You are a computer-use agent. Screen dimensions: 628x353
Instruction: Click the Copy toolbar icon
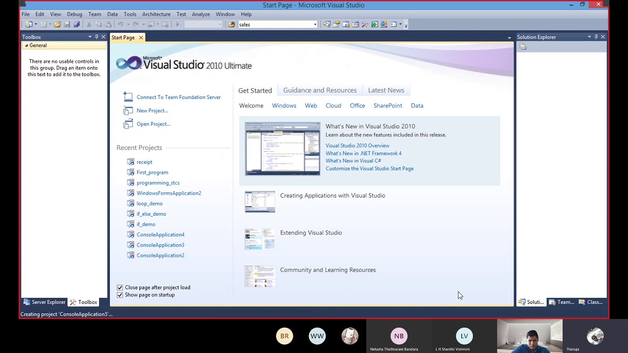pos(99,25)
